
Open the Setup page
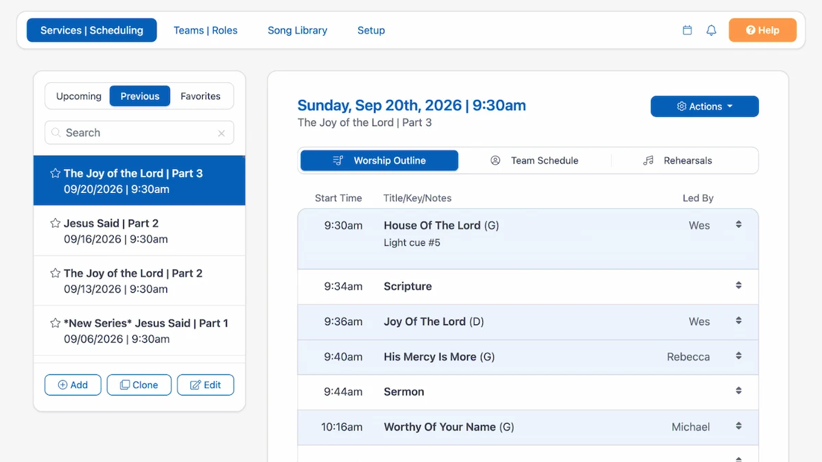click(371, 30)
